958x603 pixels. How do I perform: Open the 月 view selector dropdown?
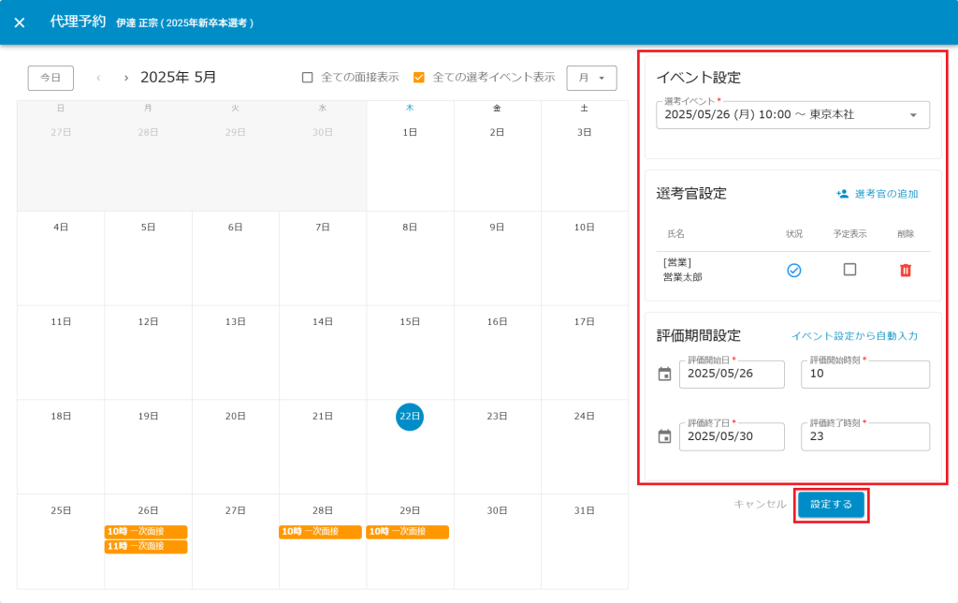click(591, 78)
